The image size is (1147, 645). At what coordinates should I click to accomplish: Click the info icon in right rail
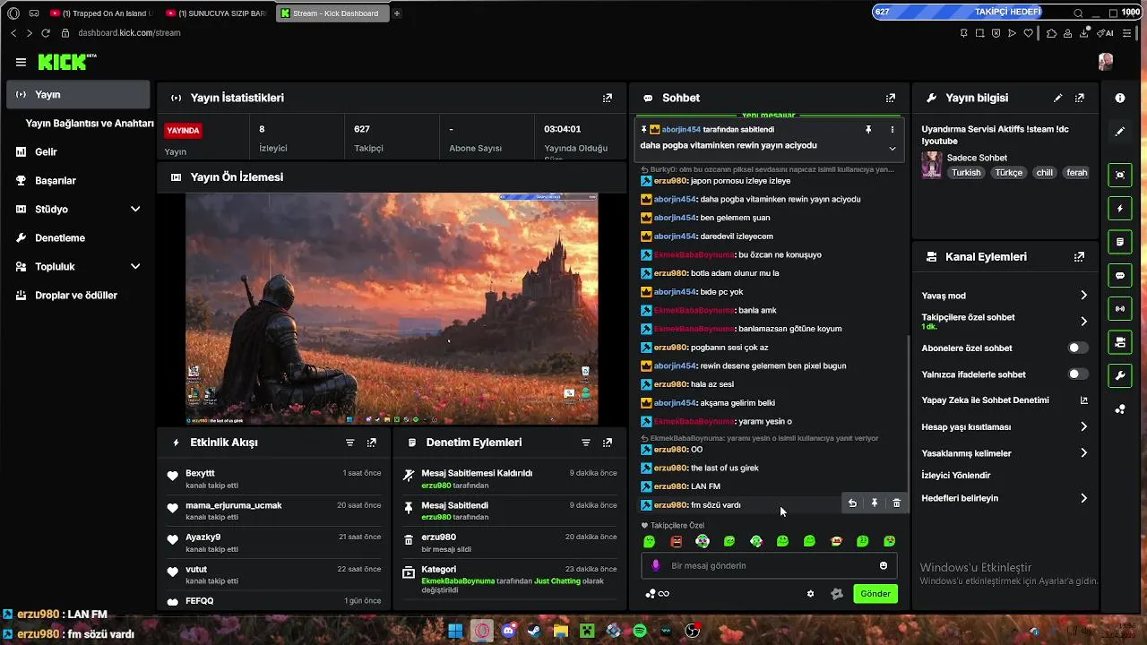tap(1120, 98)
